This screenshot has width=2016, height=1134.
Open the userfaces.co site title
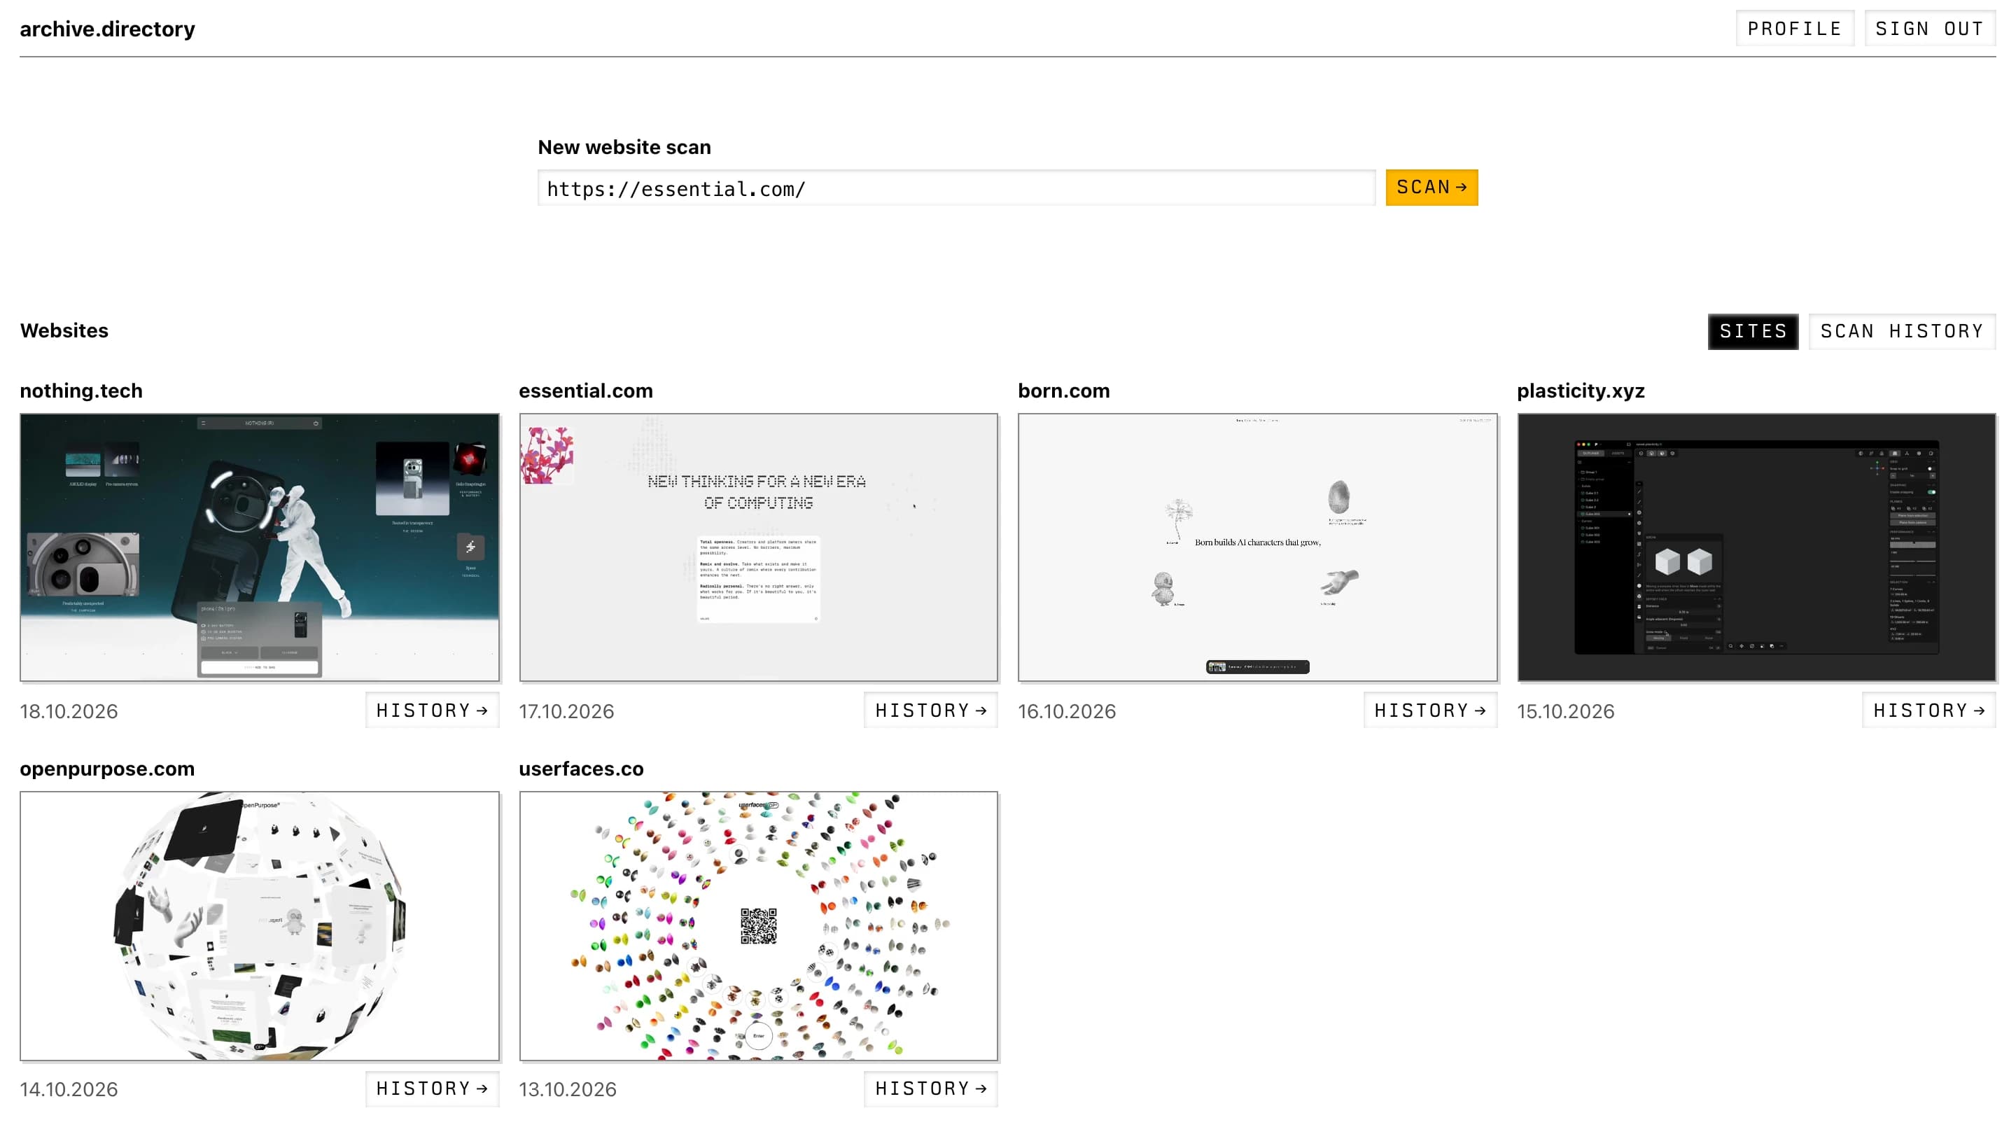coord(582,769)
